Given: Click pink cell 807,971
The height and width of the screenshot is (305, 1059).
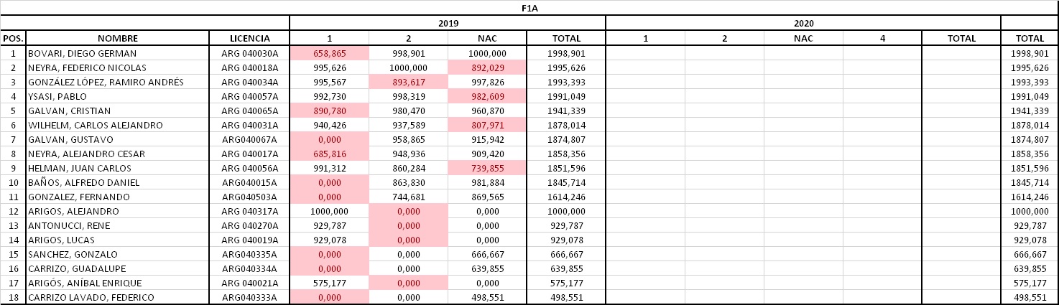Looking at the screenshot, I should 487,126.
